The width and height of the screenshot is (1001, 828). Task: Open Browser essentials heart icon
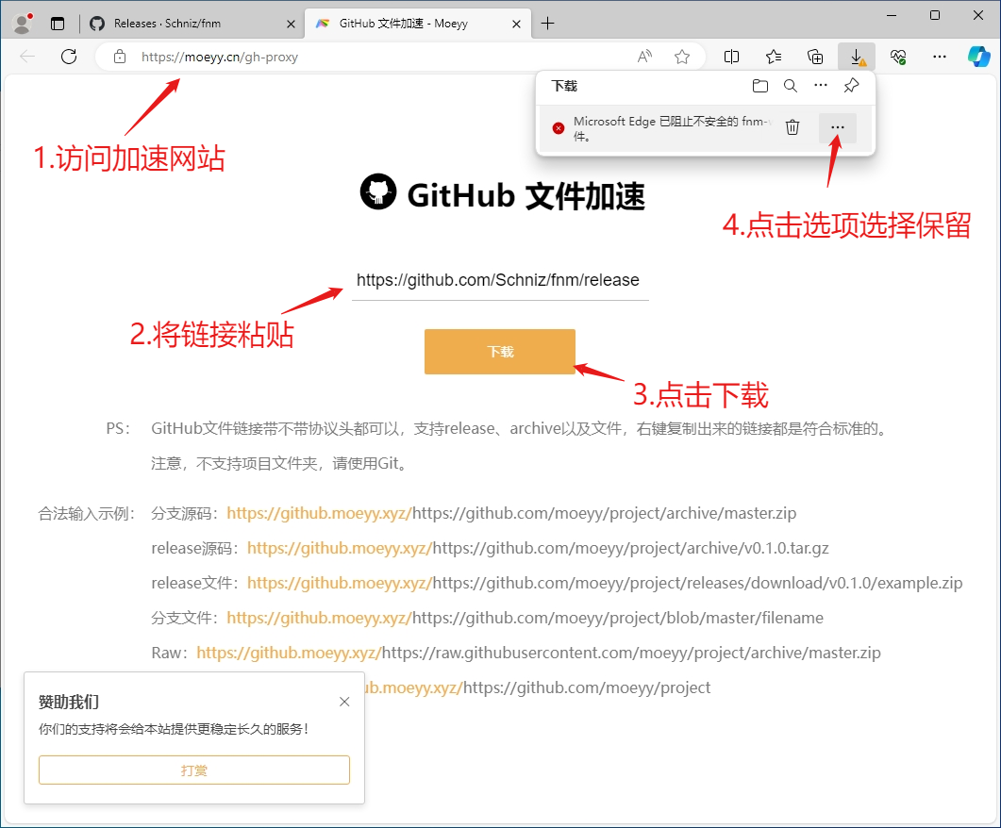898,57
